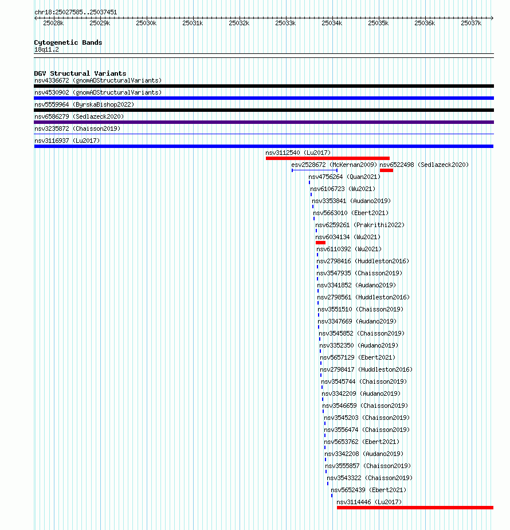The height and width of the screenshot is (530, 510).
Task: Click nsv3543322 (Chaisson2019) label
Action: [370, 478]
